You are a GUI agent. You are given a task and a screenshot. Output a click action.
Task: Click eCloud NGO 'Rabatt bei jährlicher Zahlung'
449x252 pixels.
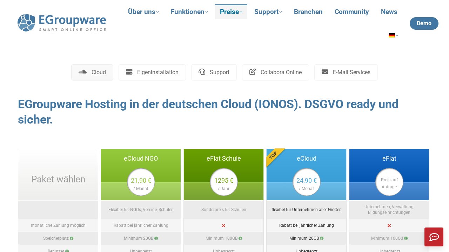[141, 225]
